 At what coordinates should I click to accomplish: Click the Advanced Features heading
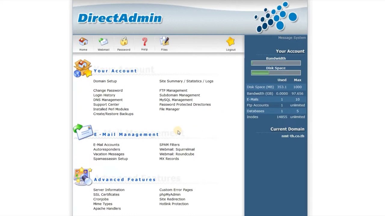[x=125, y=179]
